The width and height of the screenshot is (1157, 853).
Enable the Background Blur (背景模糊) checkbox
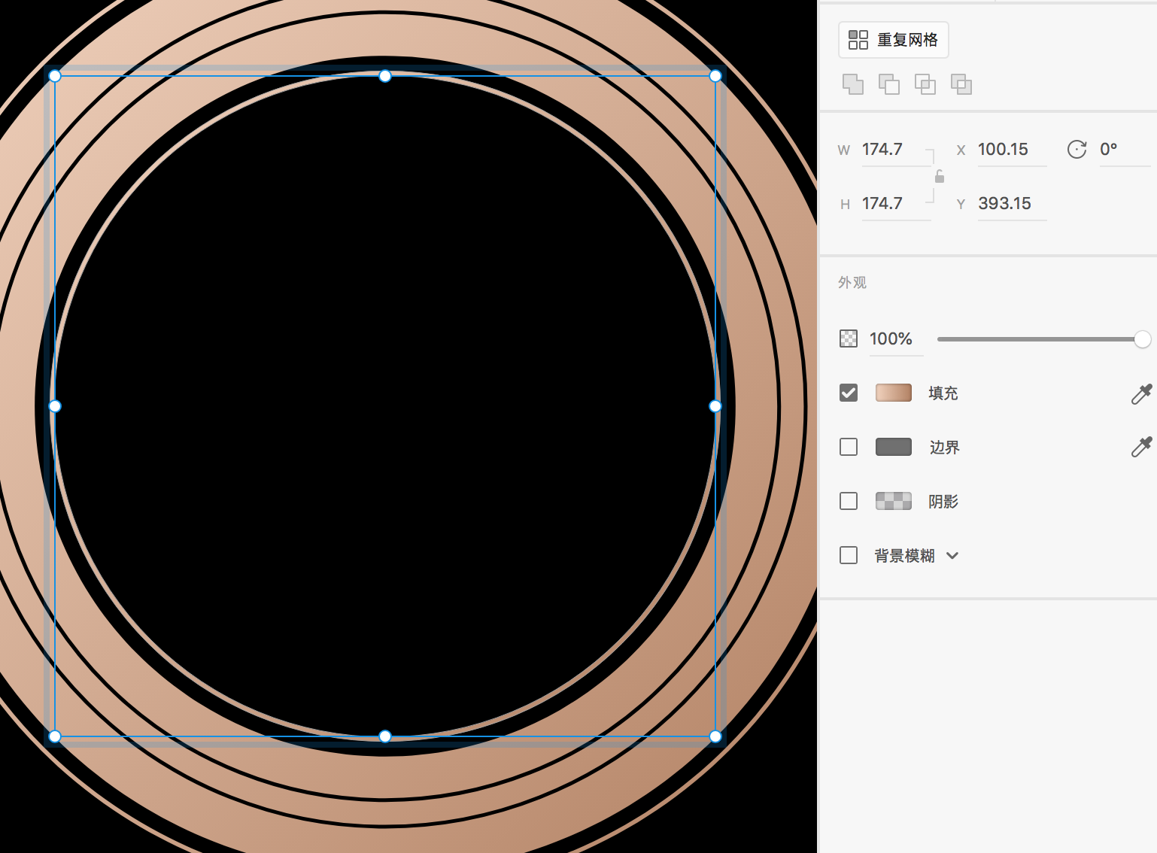pyautogui.click(x=848, y=555)
